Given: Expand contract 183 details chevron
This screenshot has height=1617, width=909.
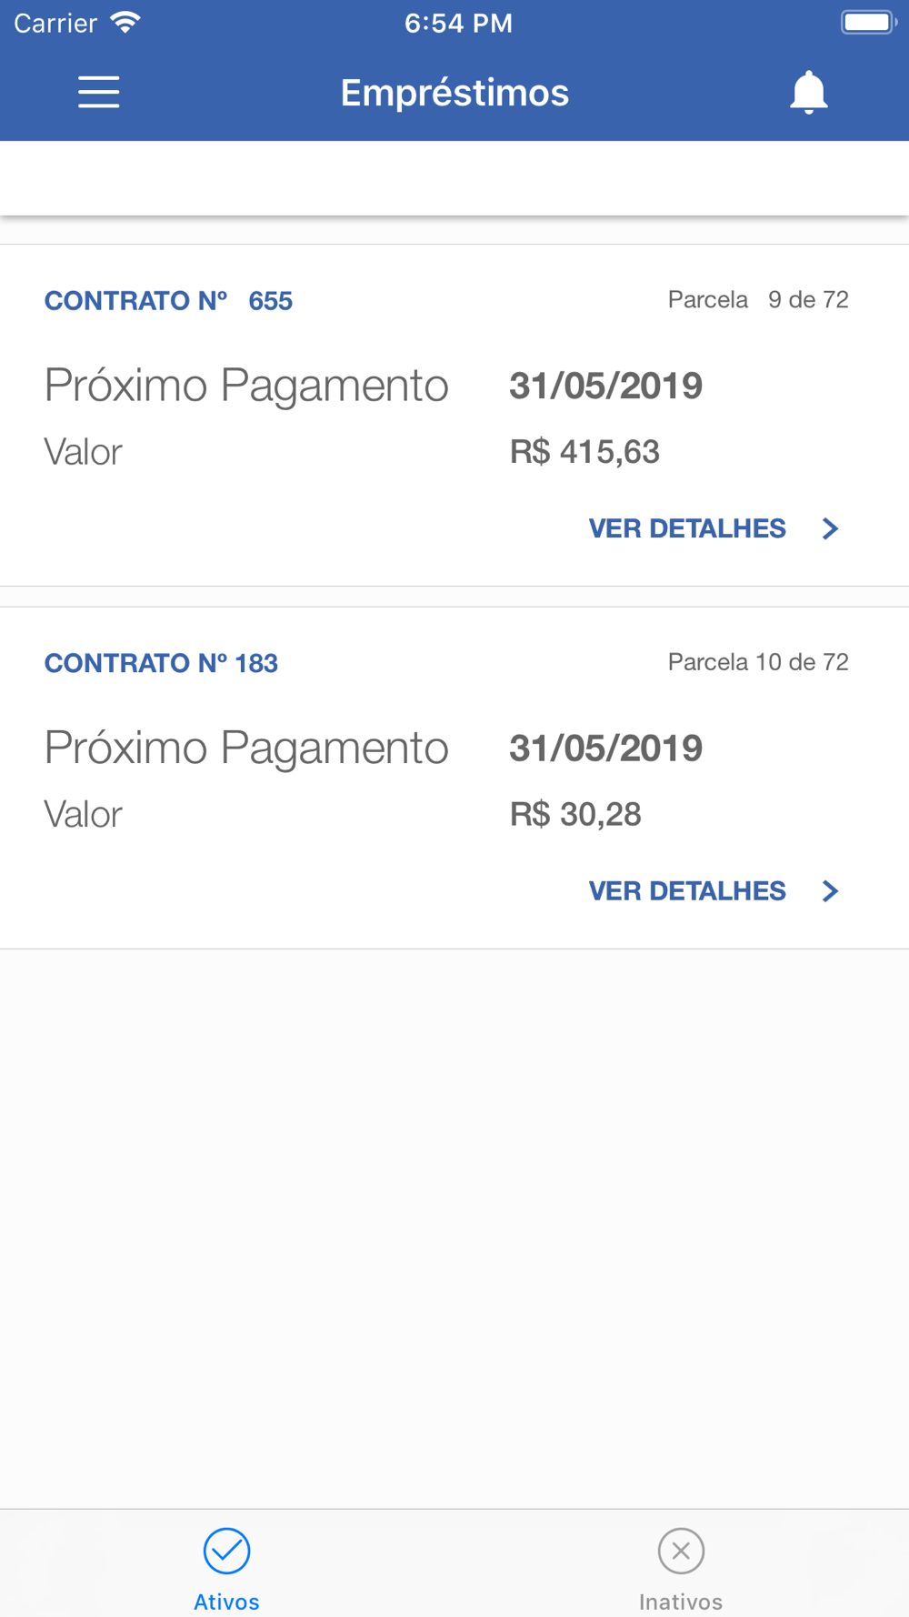Looking at the screenshot, I should [x=830, y=891].
